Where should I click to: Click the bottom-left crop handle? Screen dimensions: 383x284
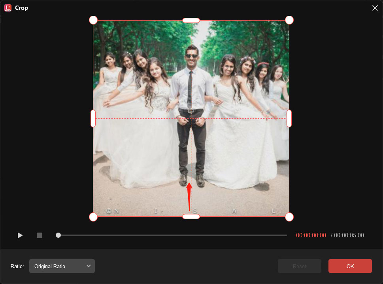pos(93,217)
